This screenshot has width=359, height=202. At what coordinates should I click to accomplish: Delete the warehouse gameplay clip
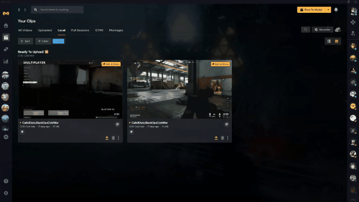coord(222,138)
